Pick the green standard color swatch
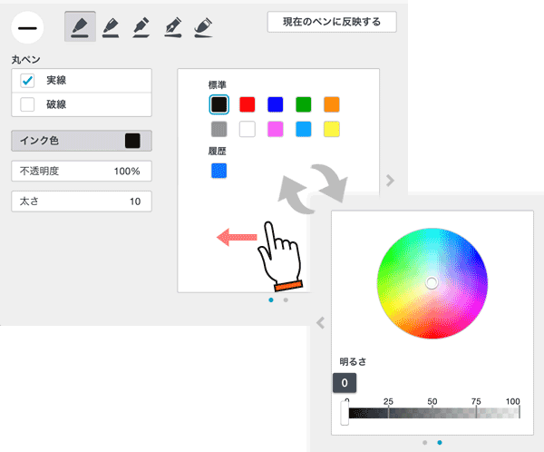The height and width of the screenshot is (452, 544). (x=303, y=104)
